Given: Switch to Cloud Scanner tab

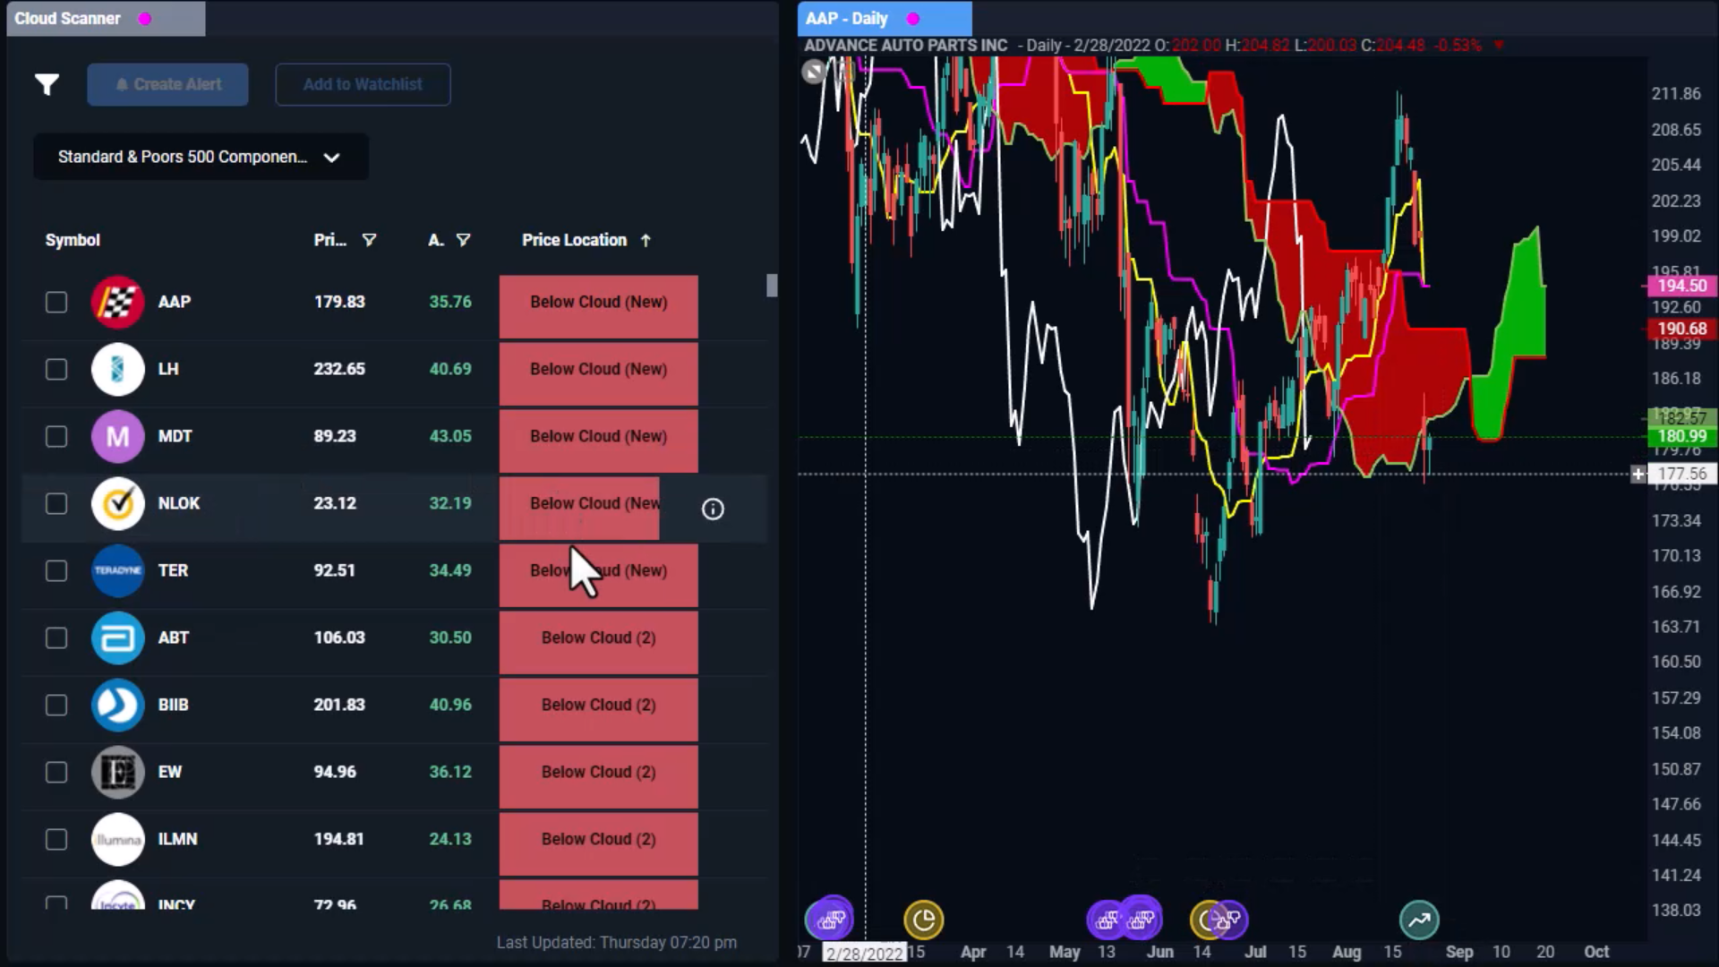Looking at the screenshot, I should click(x=106, y=19).
